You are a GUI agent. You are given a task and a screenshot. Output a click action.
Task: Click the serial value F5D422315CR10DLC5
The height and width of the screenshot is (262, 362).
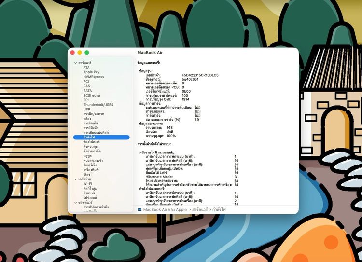click(x=200, y=75)
